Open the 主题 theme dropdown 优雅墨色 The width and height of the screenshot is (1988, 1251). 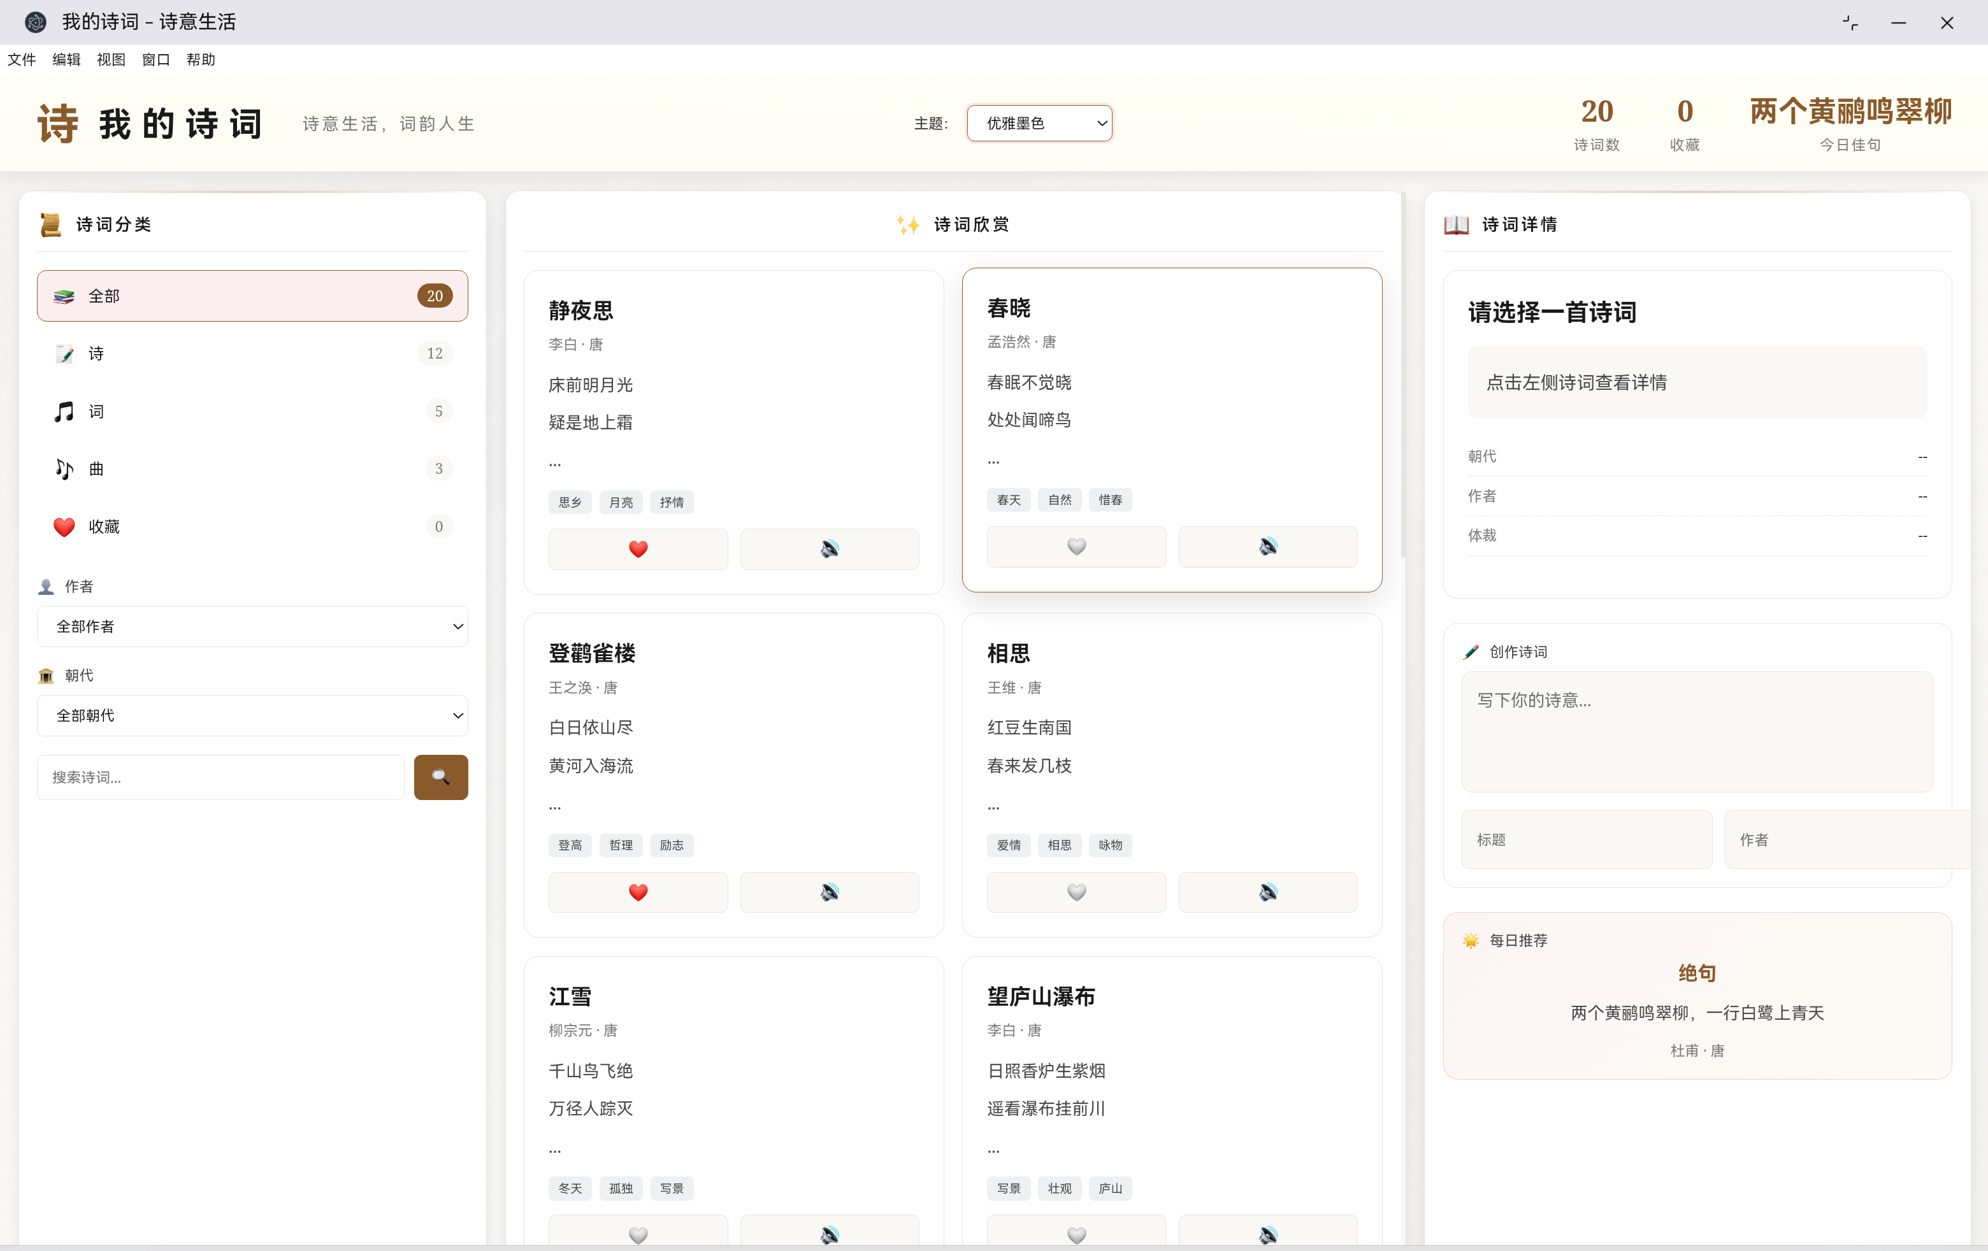[x=1039, y=123]
